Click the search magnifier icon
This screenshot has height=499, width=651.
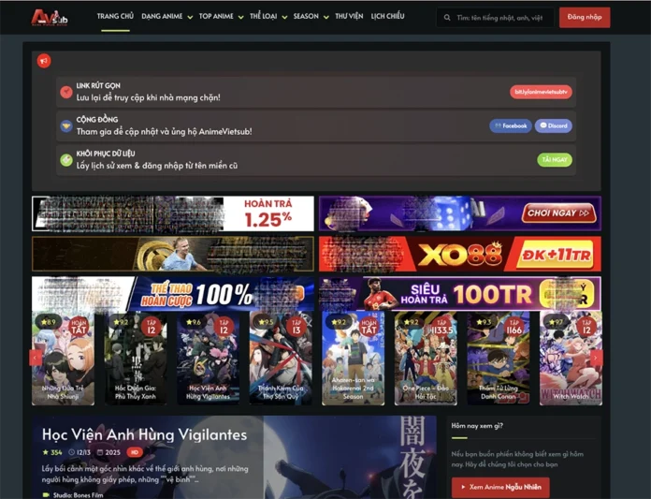pos(447,18)
